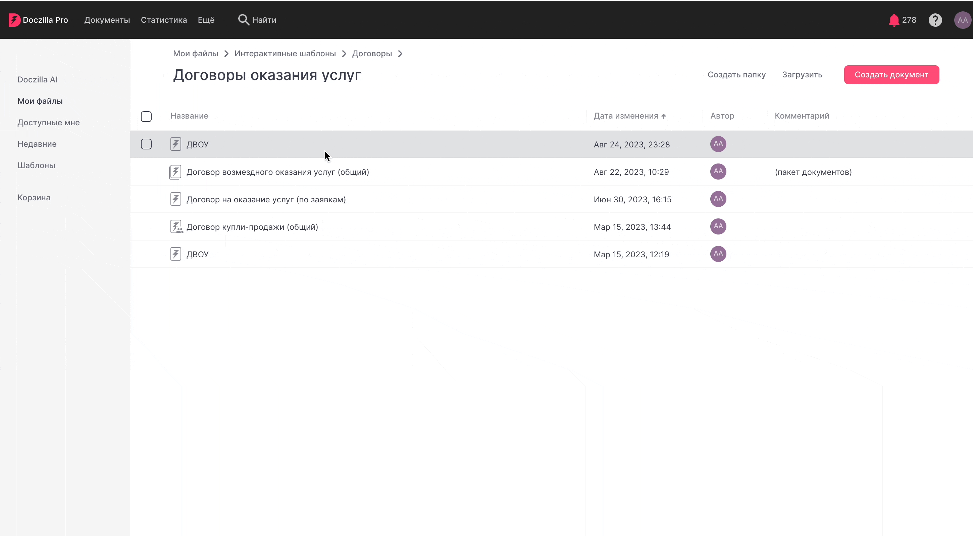Viewport: 973px width, 536px height.
Task: Open the help question mark icon
Action: pyautogui.click(x=935, y=20)
